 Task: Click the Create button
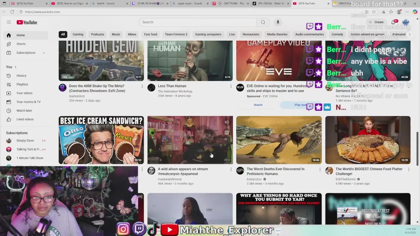pos(376,22)
